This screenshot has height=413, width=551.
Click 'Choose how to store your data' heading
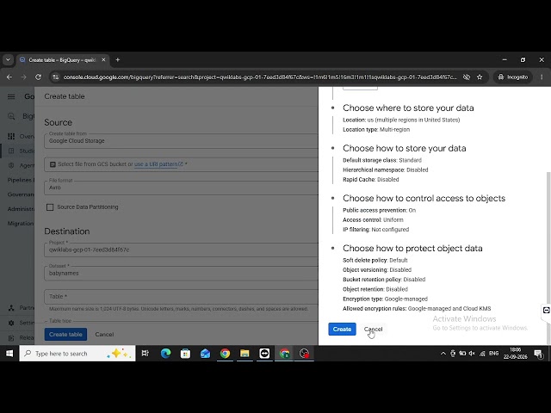pyautogui.click(x=404, y=148)
